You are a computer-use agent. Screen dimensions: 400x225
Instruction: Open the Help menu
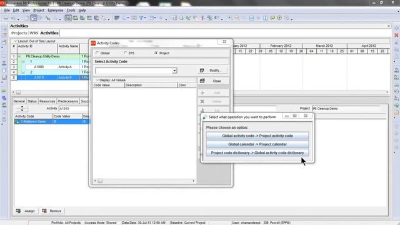(82, 11)
